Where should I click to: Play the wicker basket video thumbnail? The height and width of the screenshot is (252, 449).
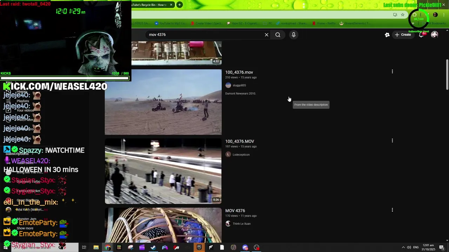pyautogui.click(x=163, y=225)
